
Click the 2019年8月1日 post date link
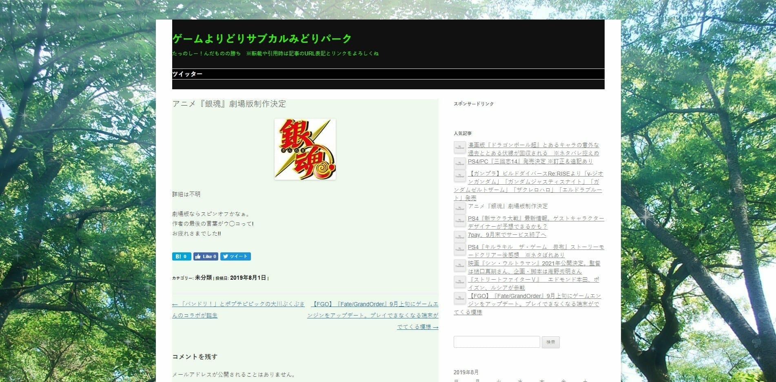pos(248,278)
